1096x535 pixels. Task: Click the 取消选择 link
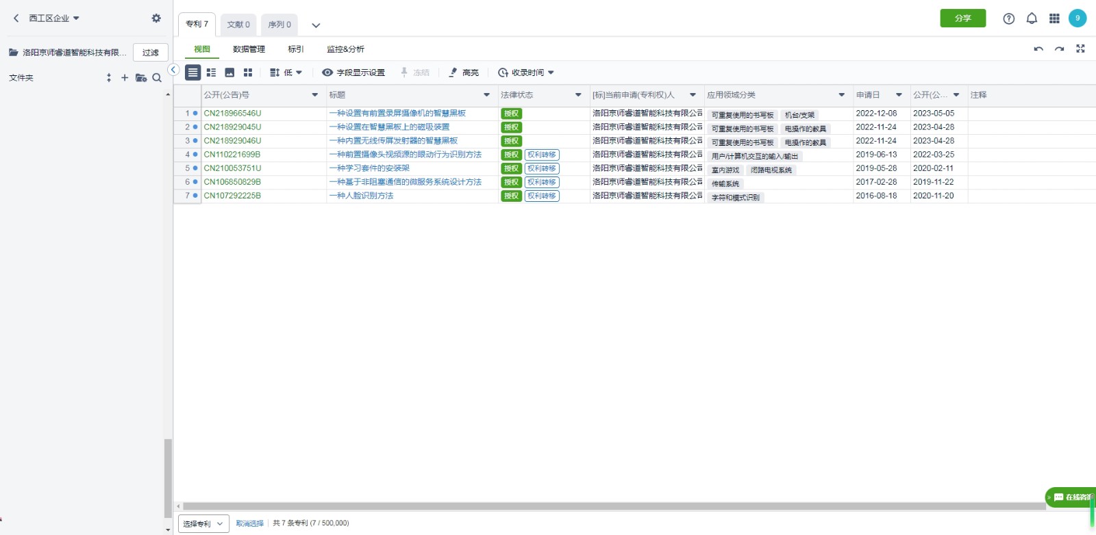[249, 523]
